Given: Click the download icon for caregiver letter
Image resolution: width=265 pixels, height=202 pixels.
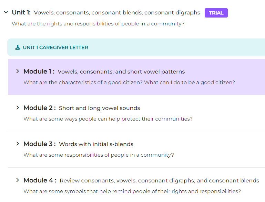Looking at the screenshot, I should click(18, 48).
